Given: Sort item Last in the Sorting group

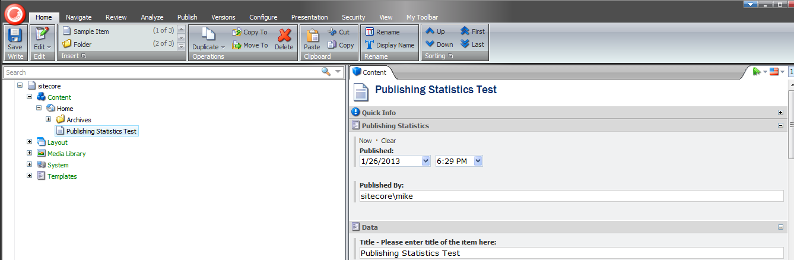Looking at the screenshot, I should pyautogui.click(x=465, y=45).
